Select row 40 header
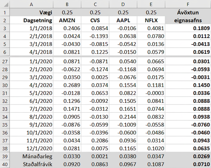Viewport: 211px width, 168px height. click(x=5, y=164)
